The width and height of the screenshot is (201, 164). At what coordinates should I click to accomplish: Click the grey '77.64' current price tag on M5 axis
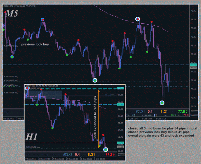pyautogui.click(x=193, y=67)
